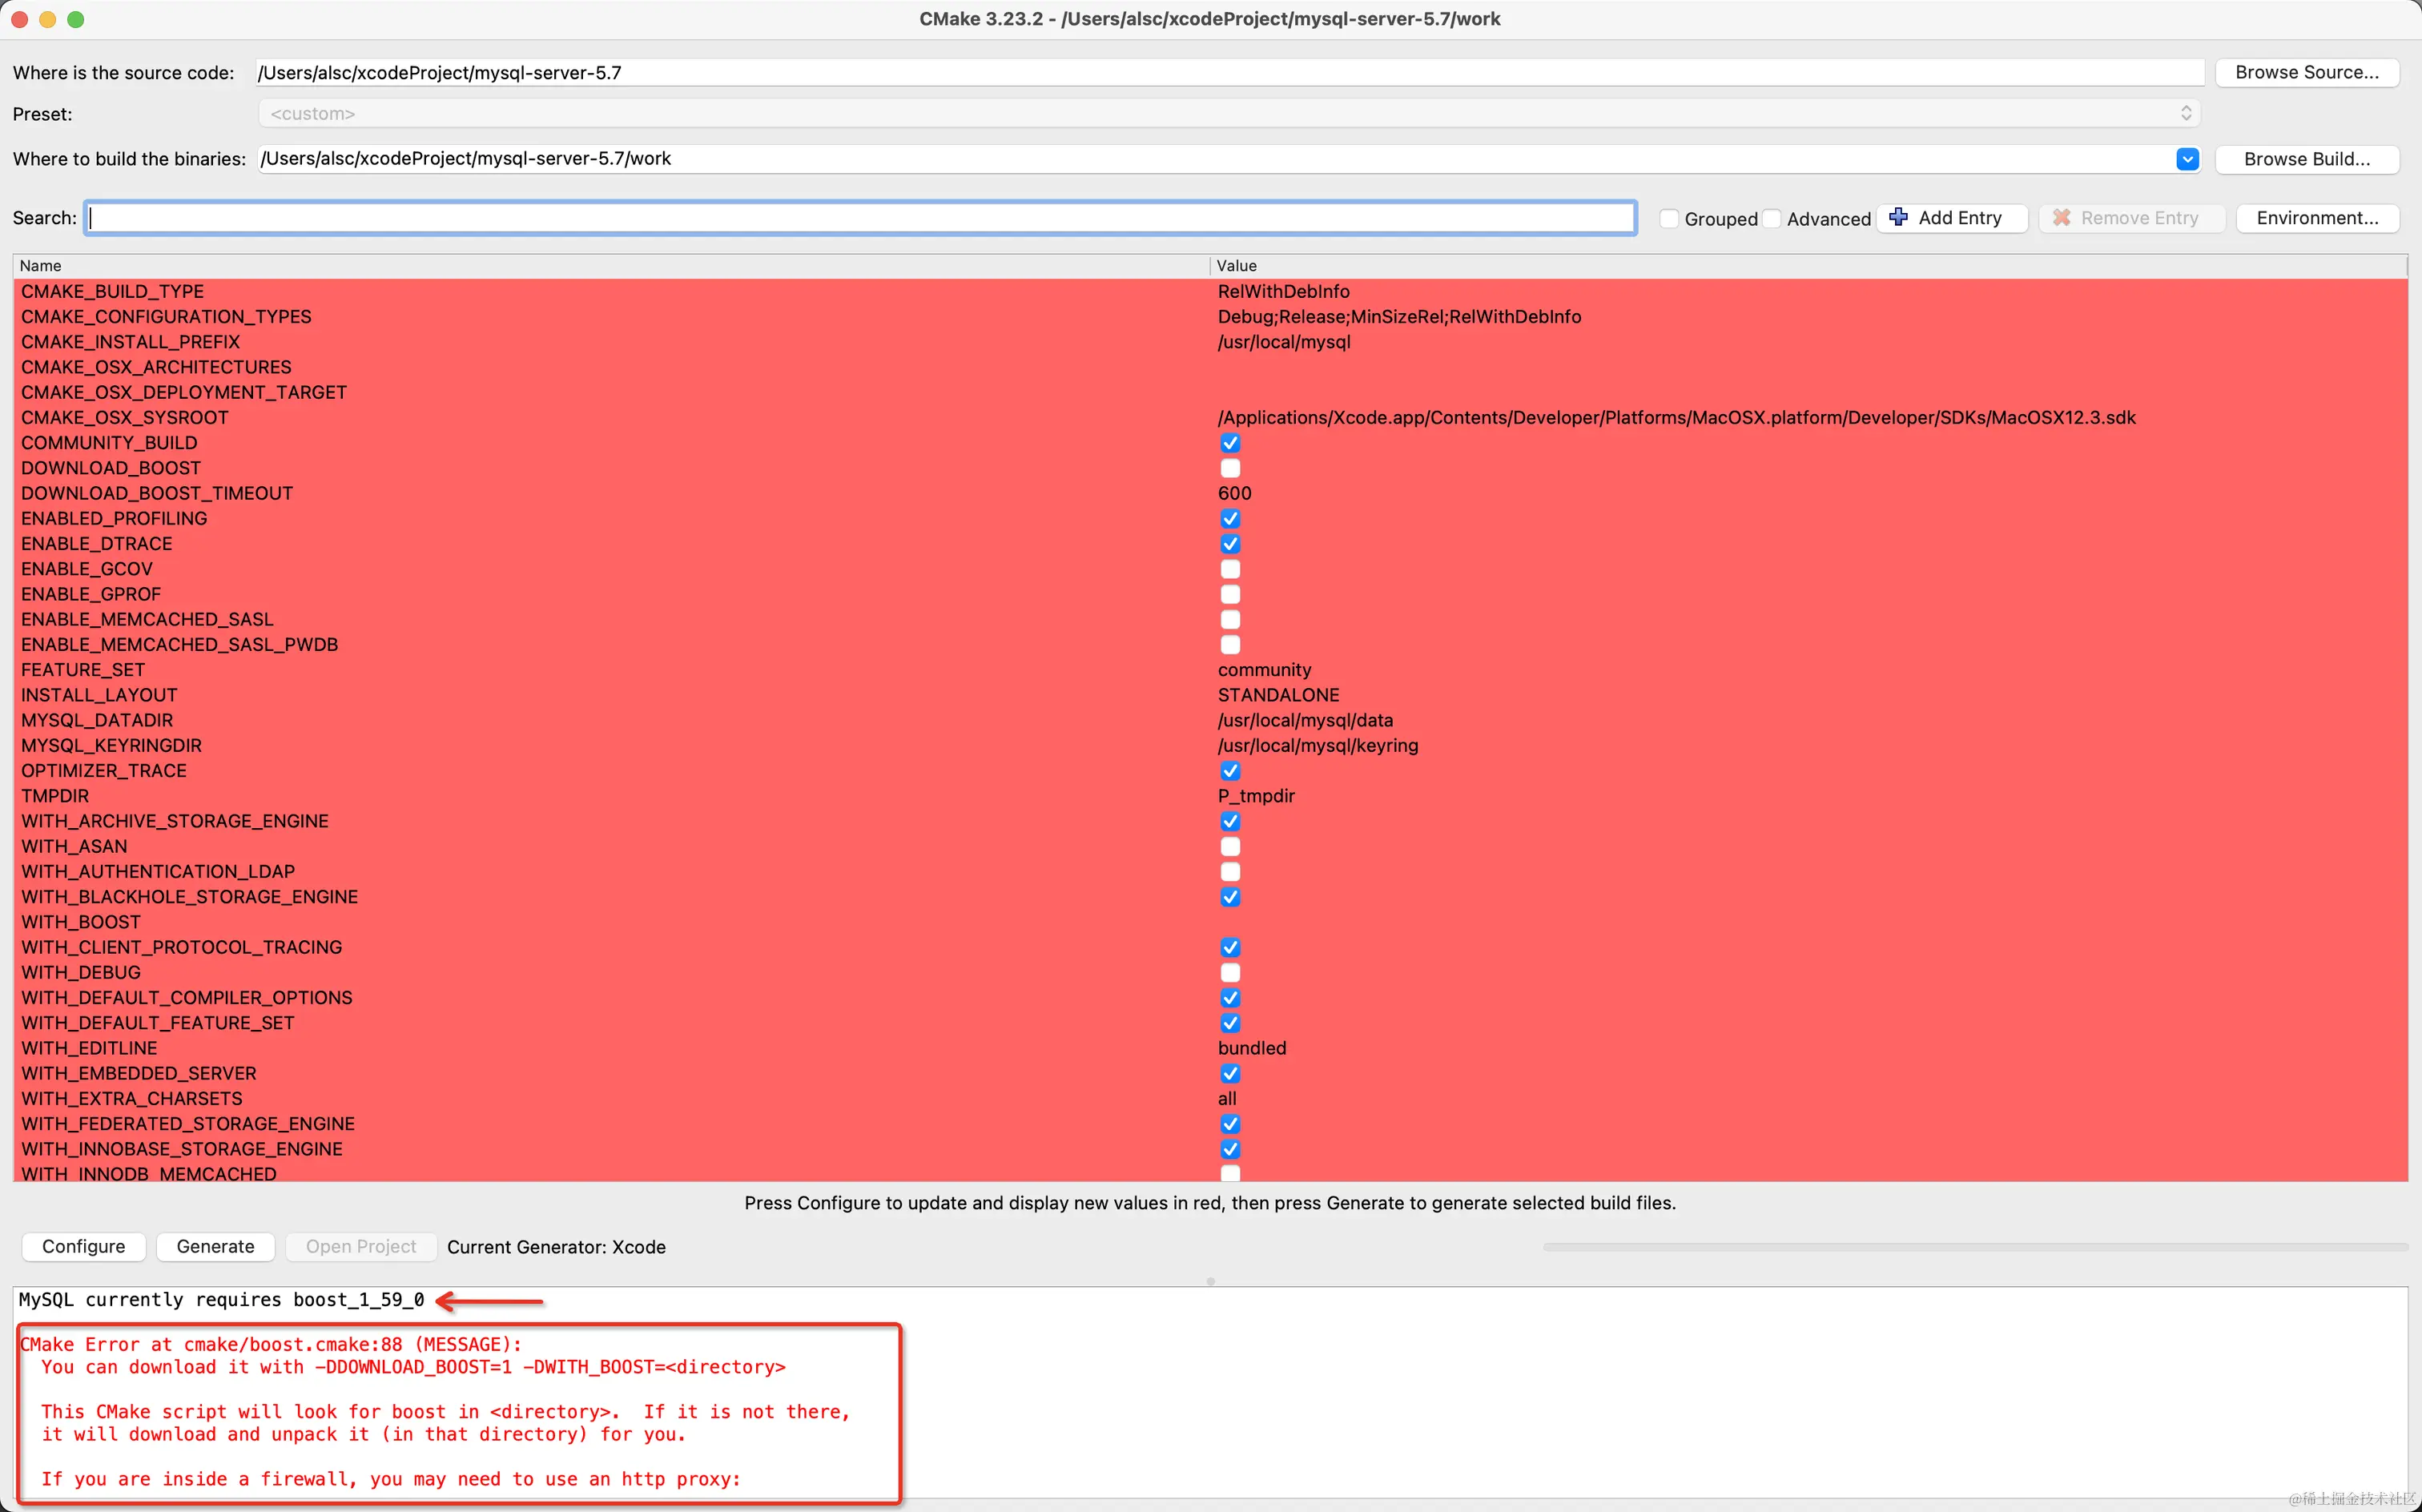Viewport: 2422px width, 1512px height.
Task: Click the yellow minimize window button
Action: point(47,19)
